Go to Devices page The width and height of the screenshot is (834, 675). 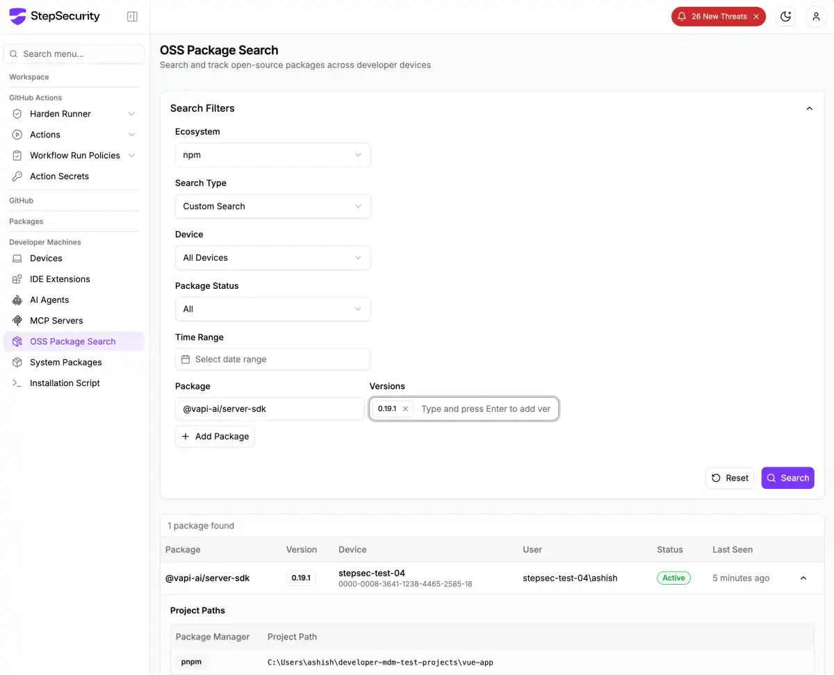[73, 258]
